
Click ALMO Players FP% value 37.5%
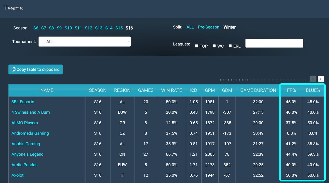click(291, 123)
